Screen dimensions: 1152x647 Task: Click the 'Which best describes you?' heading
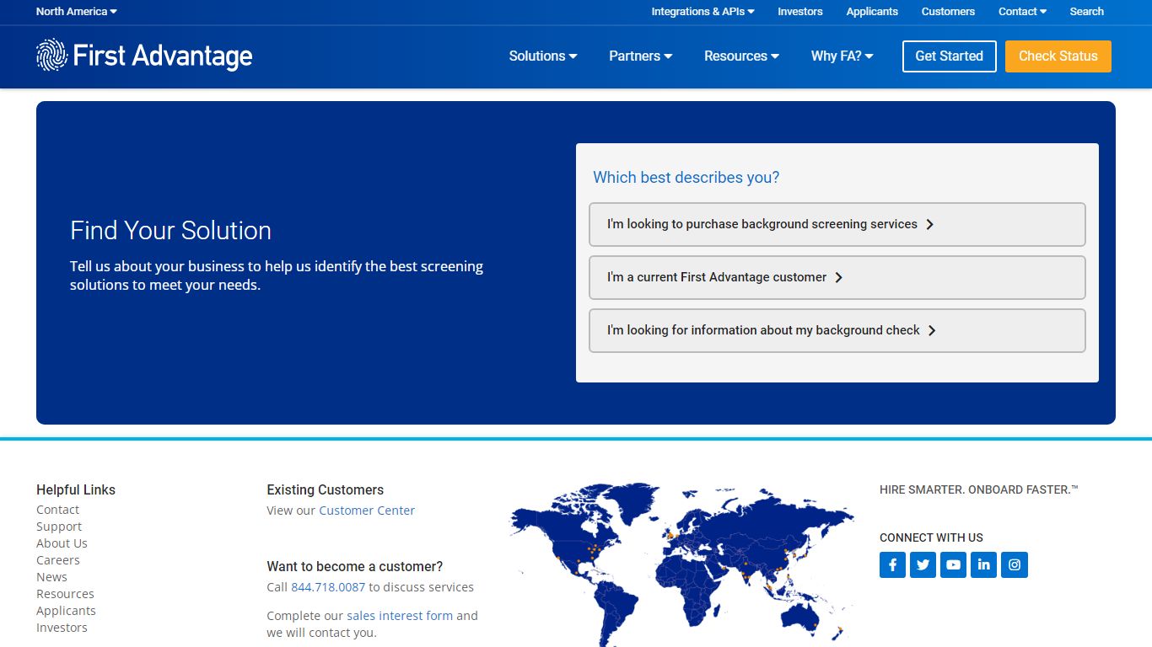pos(686,178)
